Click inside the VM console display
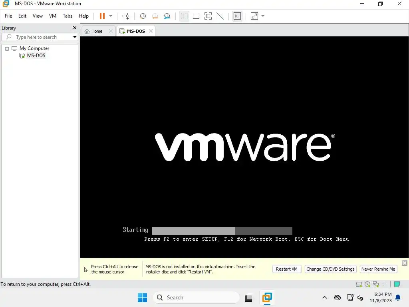This screenshot has width=409, height=307. 244,147
